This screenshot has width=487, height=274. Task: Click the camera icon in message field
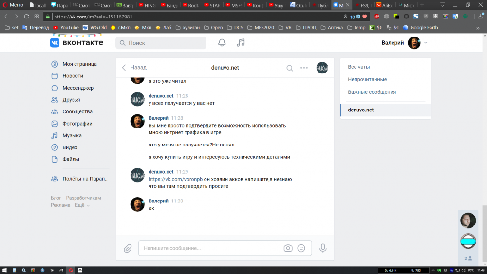pyautogui.click(x=288, y=248)
